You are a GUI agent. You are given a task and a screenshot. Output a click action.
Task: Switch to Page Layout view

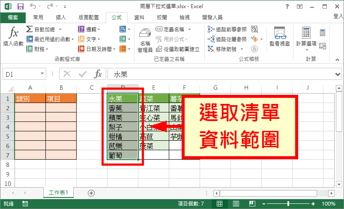(x=236, y=204)
